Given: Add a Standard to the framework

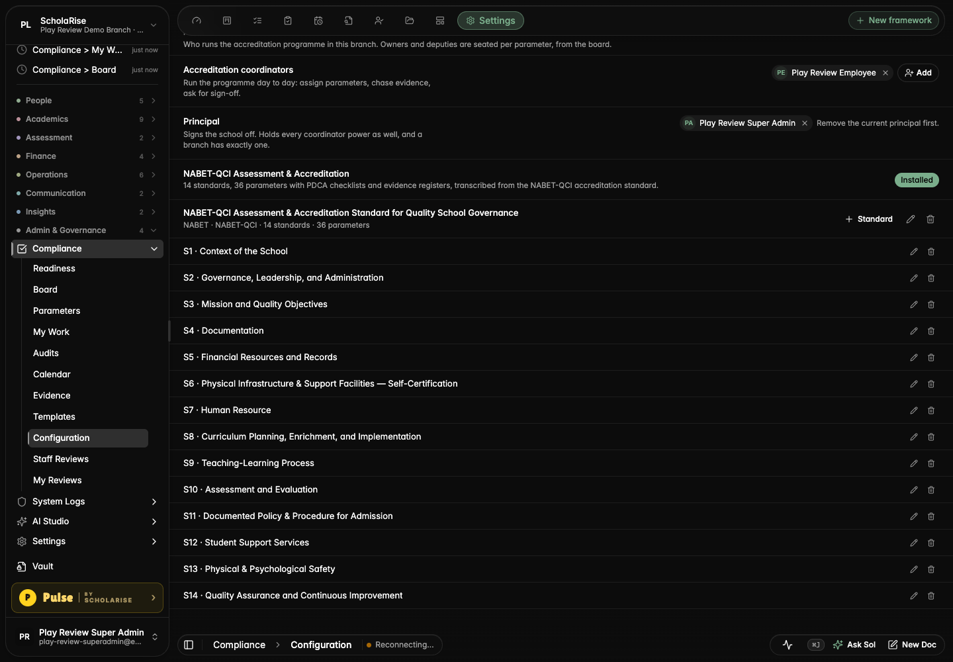Looking at the screenshot, I should pyautogui.click(x=869, y=219).
